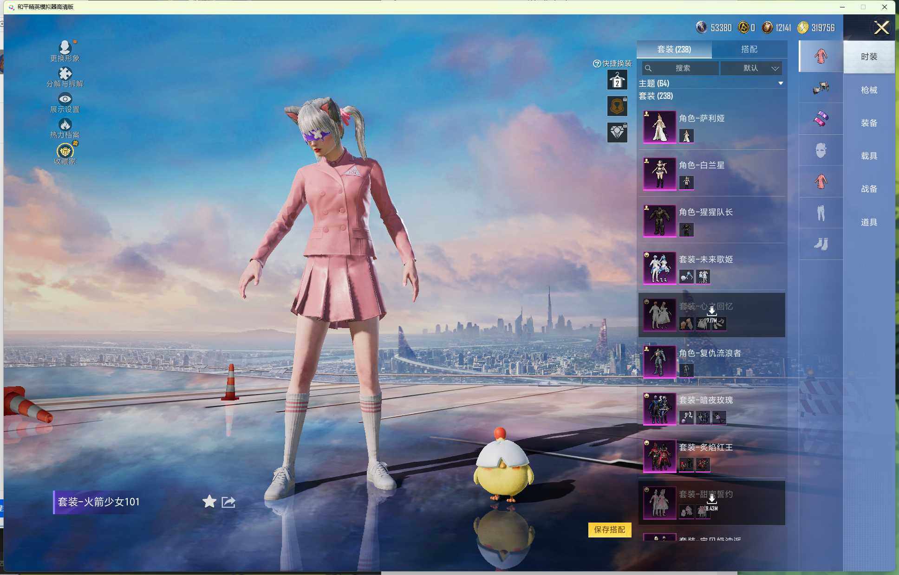Open 分解与拆解 puzzle piece icon

tap(65, 73)
